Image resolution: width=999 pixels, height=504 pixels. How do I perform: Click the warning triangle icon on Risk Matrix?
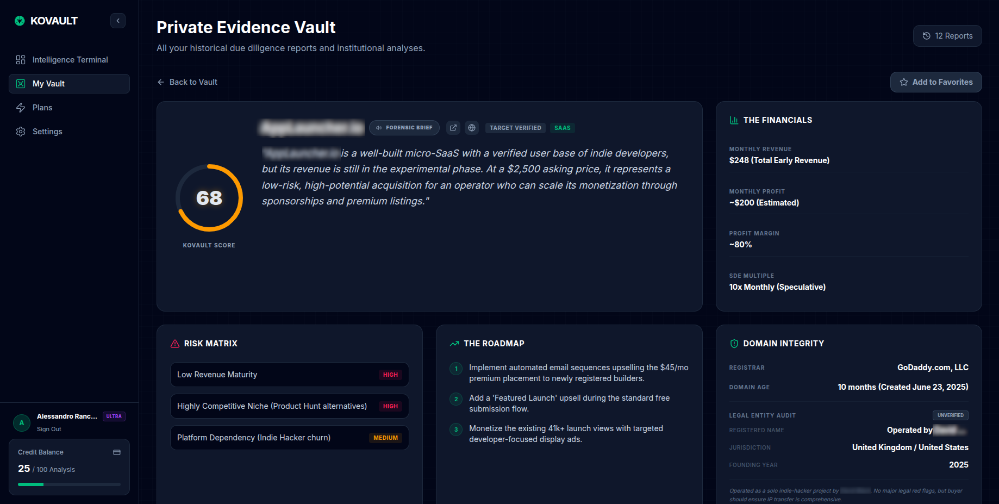click(174, 343)
